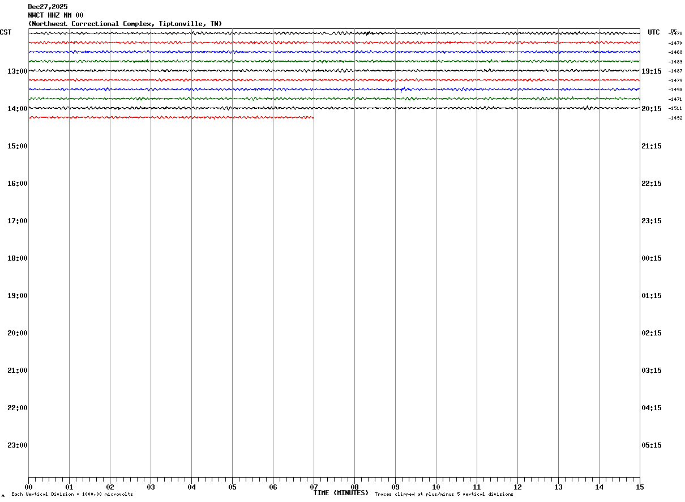Image resolution: width=685 pixels, height=502 pixels.
Task: Click the '-1487' DC offset value
Action: (675, 71)
